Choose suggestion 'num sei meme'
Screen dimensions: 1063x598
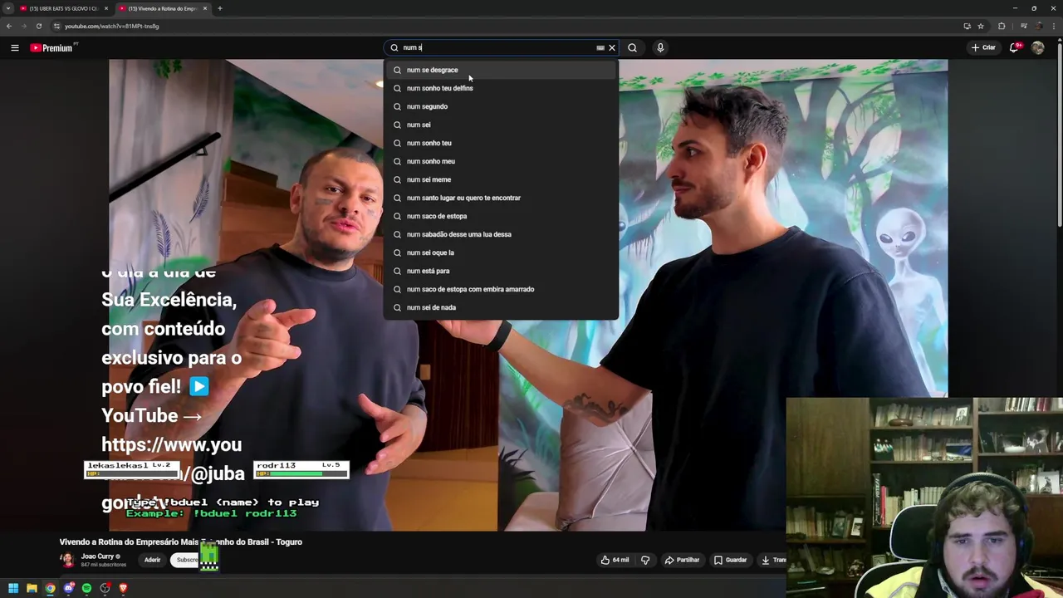click(501, 179)
